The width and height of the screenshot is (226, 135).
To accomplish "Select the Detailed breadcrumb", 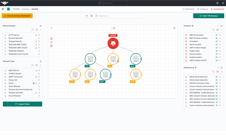I will (x=35, y=9).
